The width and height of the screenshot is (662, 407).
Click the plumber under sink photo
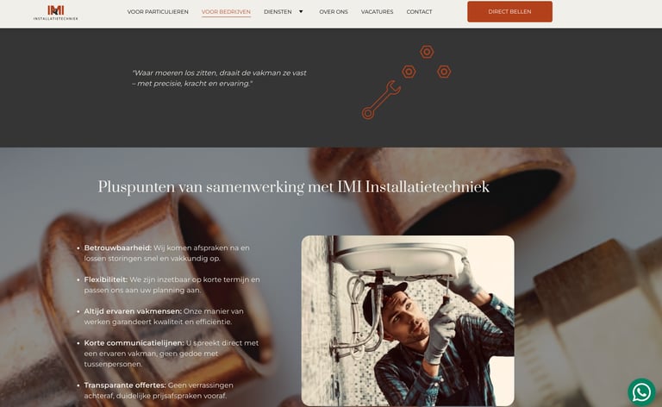(x=408, y=321)
